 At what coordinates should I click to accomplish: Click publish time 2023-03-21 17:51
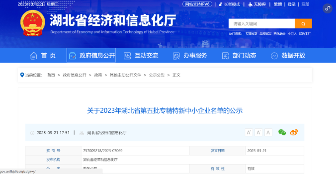coord(53,133)
